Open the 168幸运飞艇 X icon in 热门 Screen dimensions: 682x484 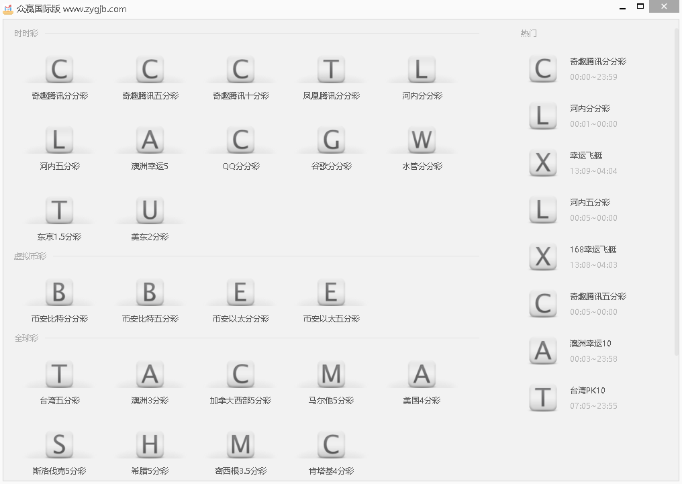pyautogui.click(x=543, y=257)
